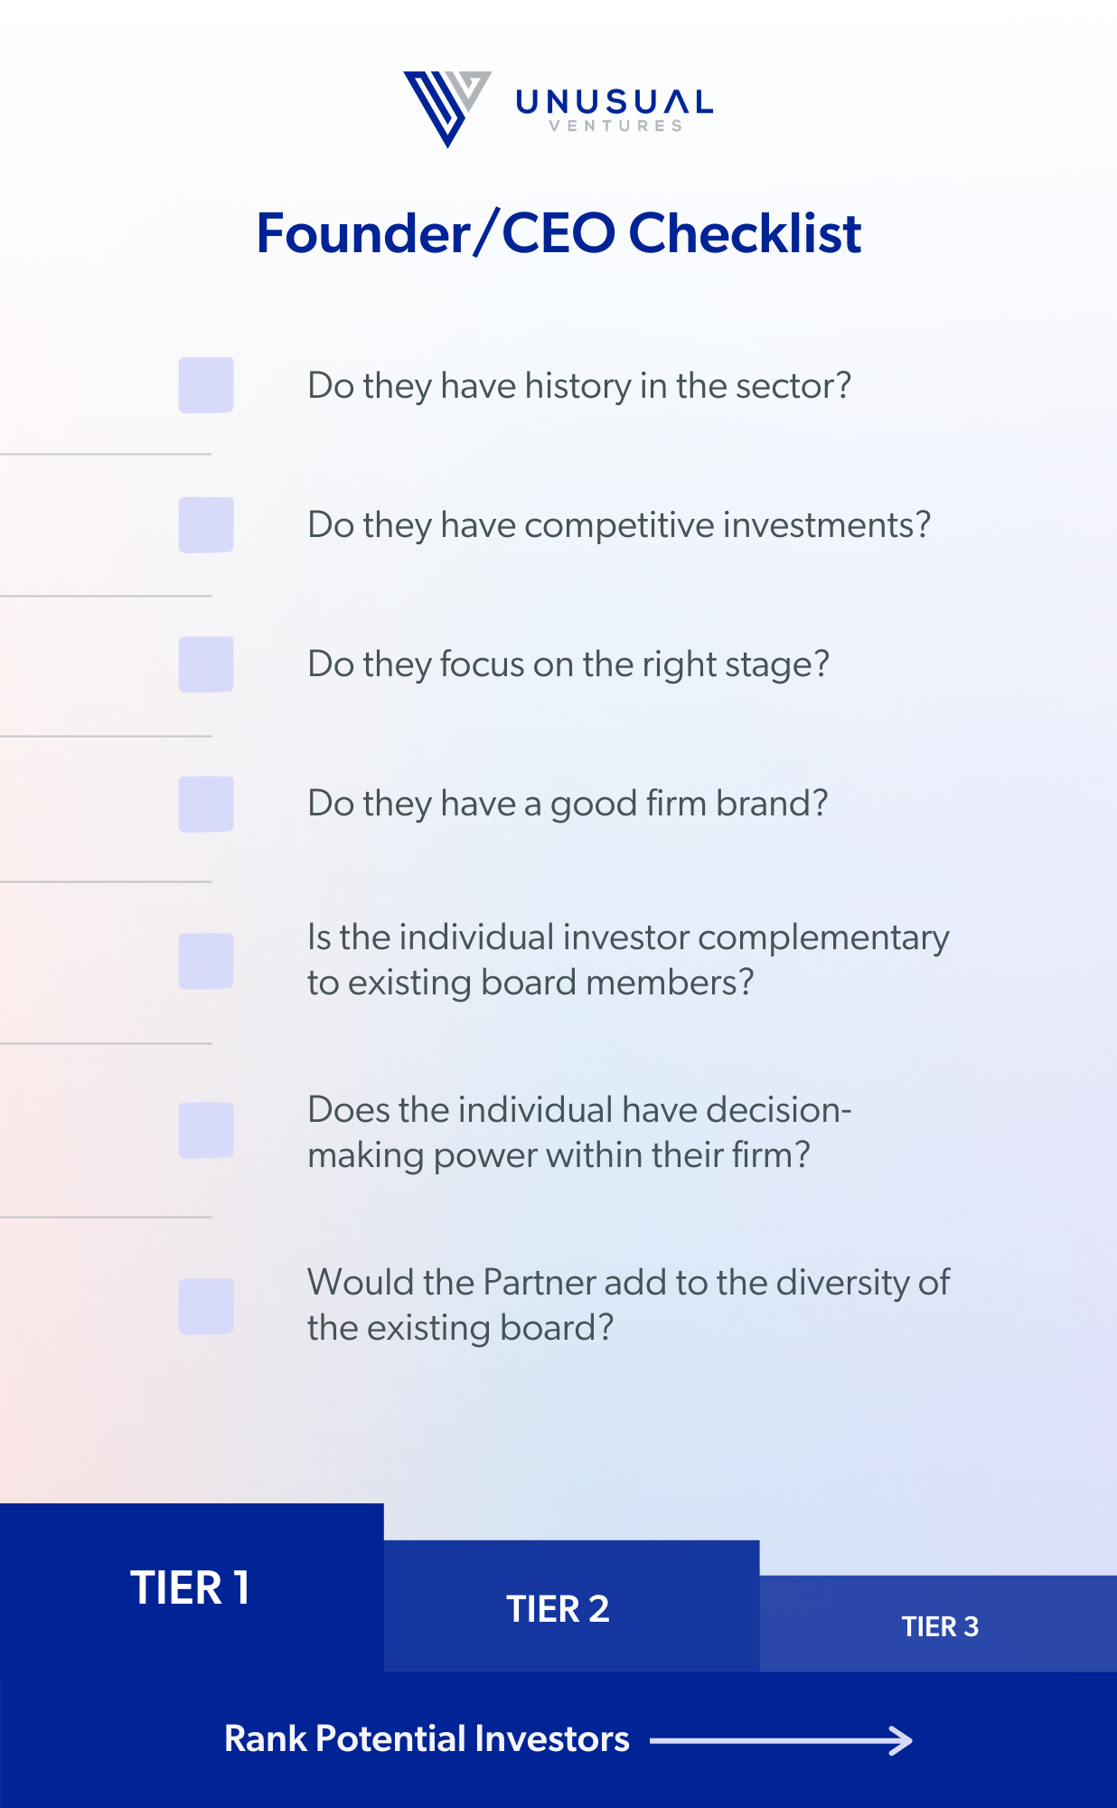The width and height of the screenshot is (1117, 1808).
Task: Check the history in the sector box
Action: (206, 385)
